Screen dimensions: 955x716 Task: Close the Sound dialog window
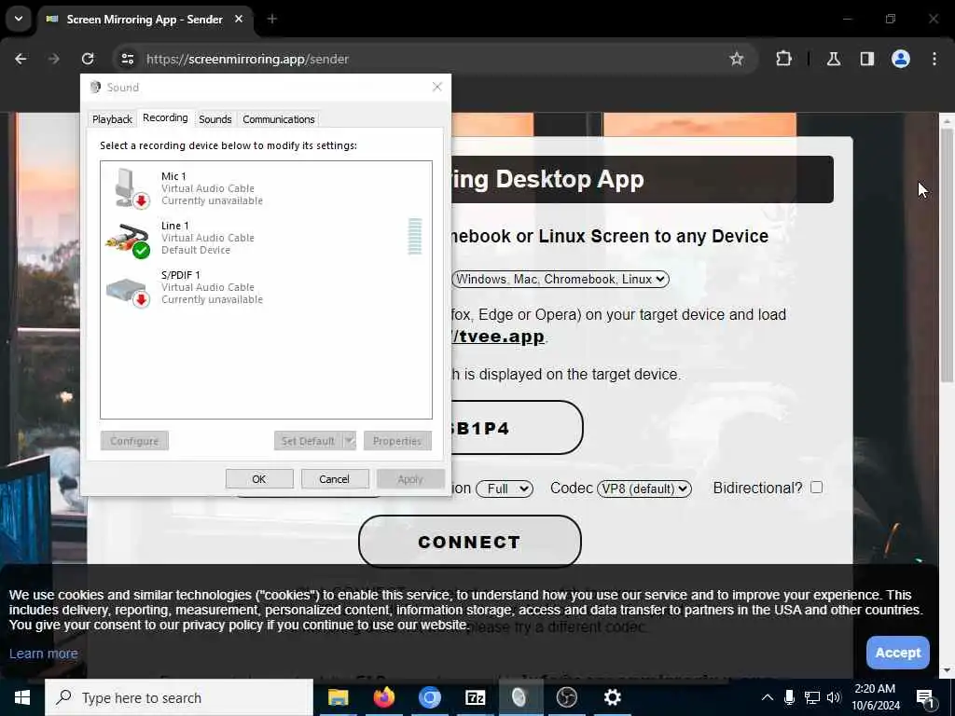[436, 87]
